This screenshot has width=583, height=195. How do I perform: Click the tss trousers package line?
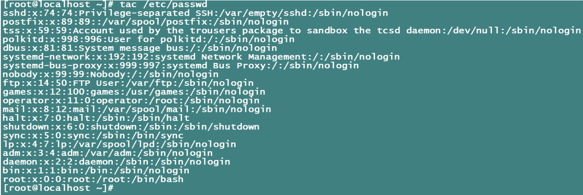click(x=291, y=31)
